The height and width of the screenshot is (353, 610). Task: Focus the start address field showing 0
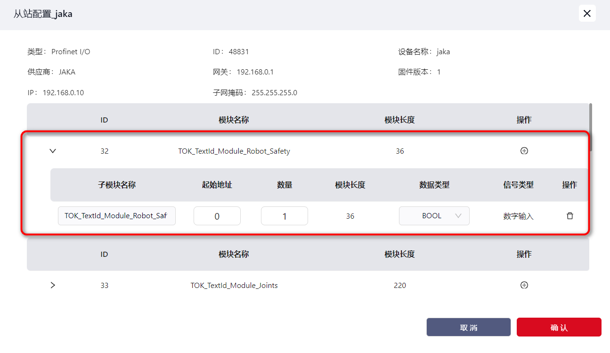tap(217, 216)
